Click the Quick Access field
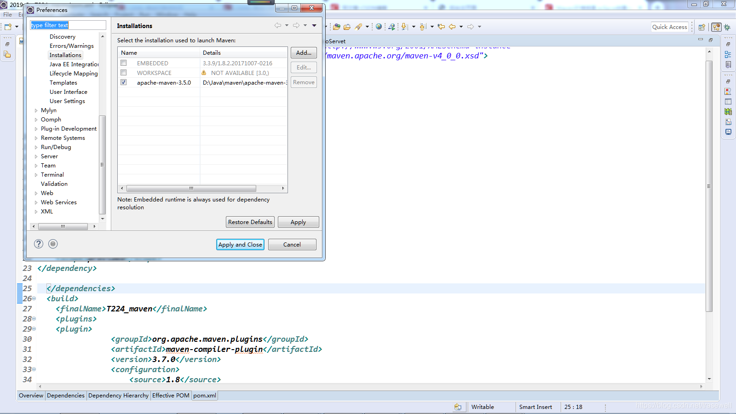Screen dimensions: 736x414 (670, 27)
